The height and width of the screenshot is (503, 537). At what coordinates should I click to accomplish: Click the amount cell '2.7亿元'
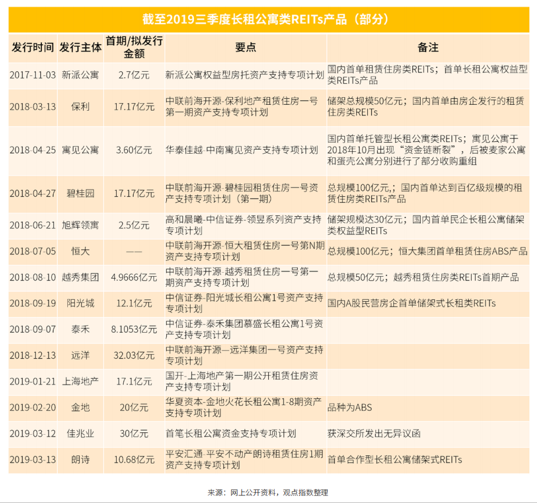[134, 75]
